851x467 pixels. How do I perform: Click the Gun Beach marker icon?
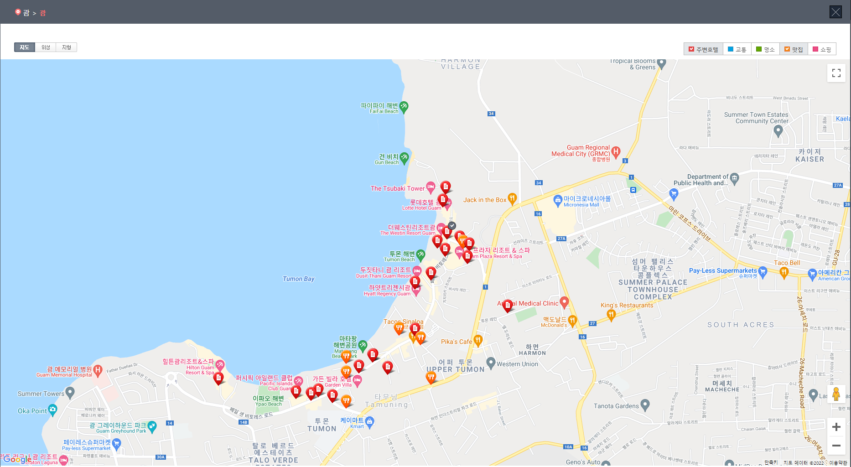[x=404, y=158]
